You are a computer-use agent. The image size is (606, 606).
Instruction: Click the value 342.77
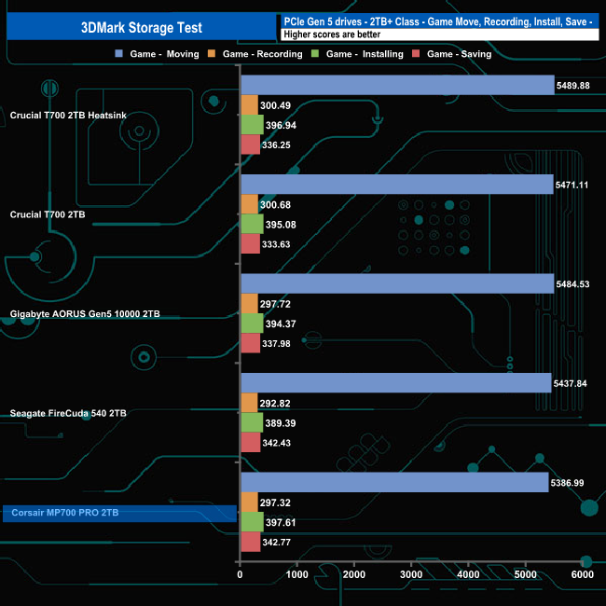(276, 543)
